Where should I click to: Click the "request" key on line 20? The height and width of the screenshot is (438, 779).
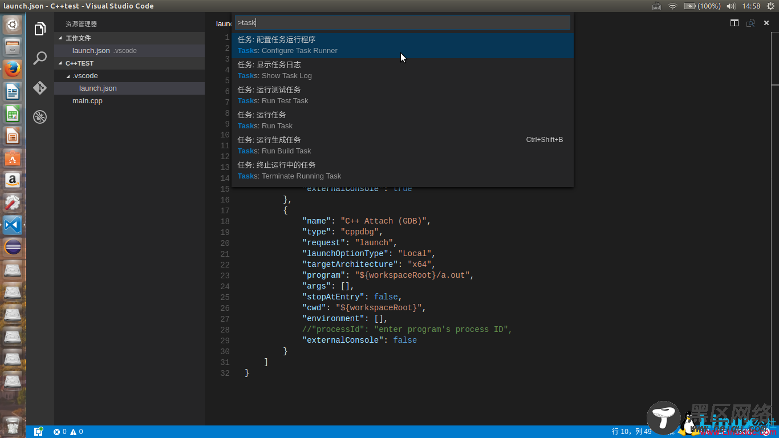pos(323,243)
